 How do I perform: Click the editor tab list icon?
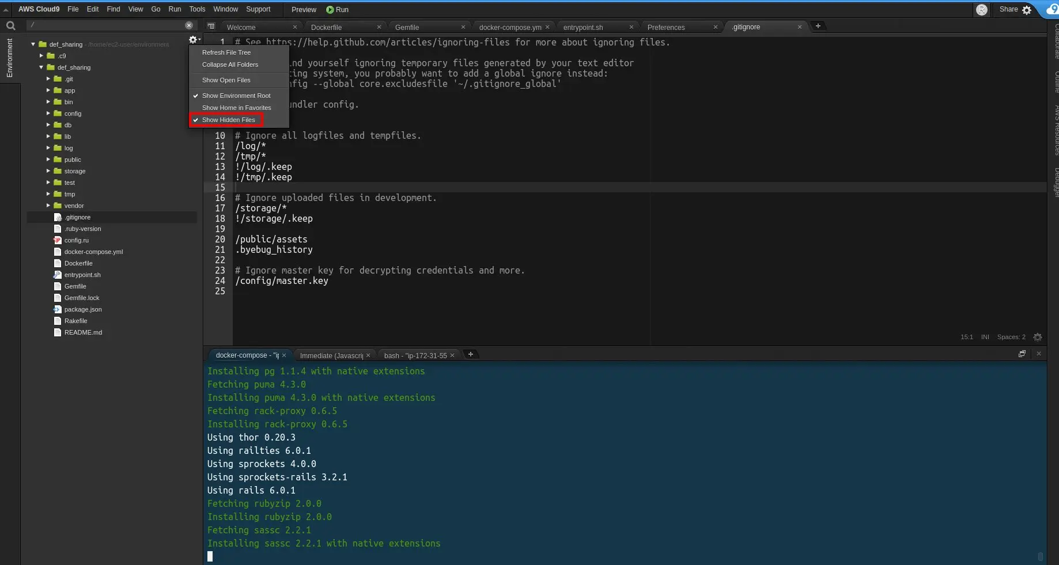coord(211,26)
